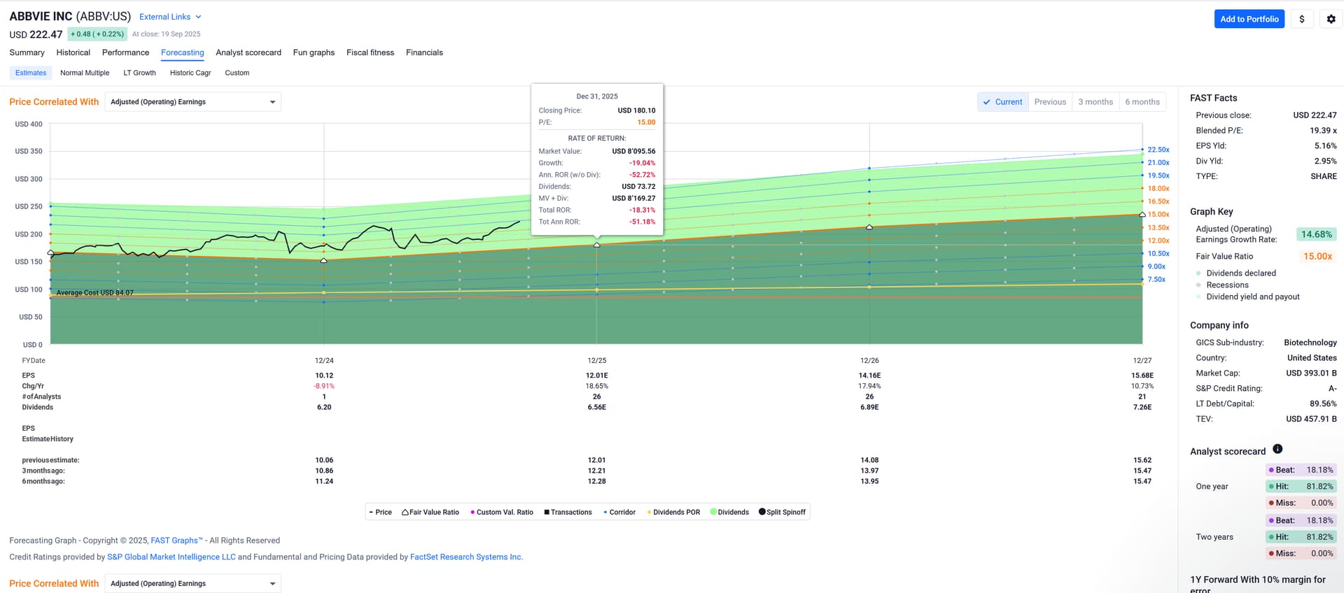
Task: Click the Fair Value Ratio triangle legend icon
Action: coord(405,513)
